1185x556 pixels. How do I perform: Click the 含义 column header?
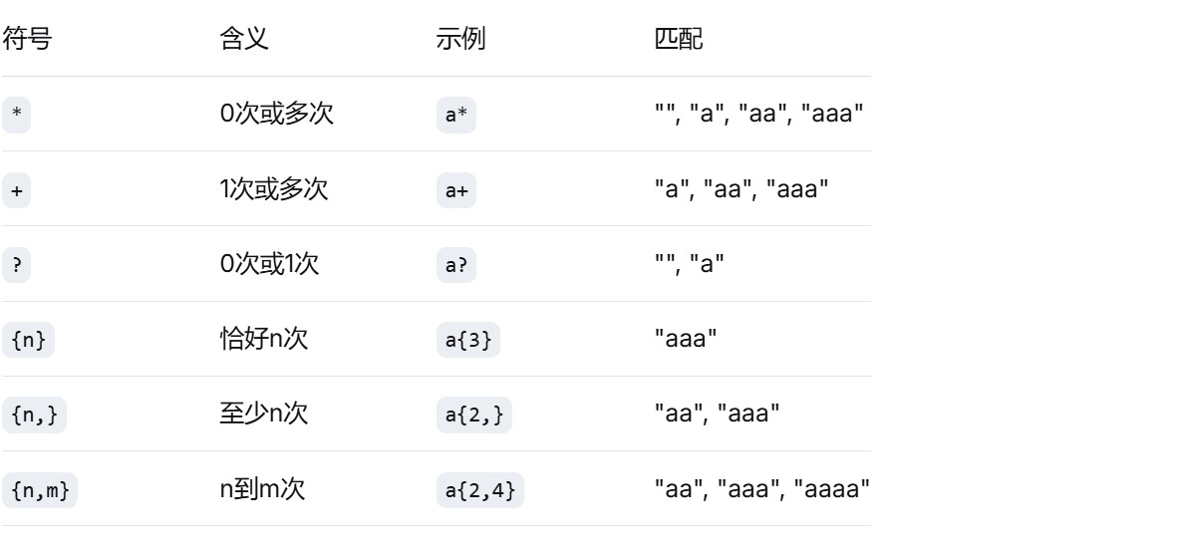pos(243,40)
